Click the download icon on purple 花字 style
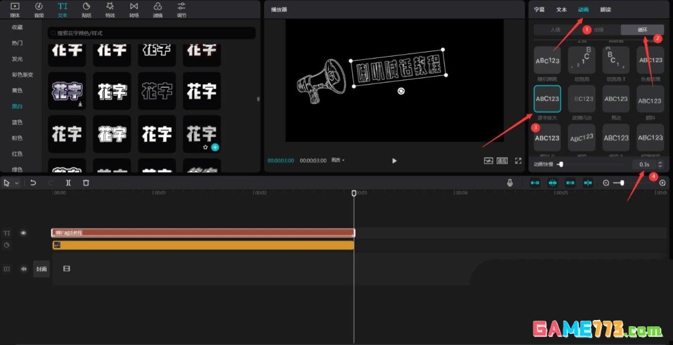 [x=80, y=104]
